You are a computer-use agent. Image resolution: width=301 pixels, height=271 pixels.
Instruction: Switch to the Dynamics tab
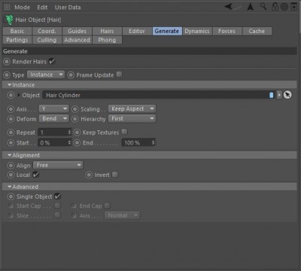[197, 31]
